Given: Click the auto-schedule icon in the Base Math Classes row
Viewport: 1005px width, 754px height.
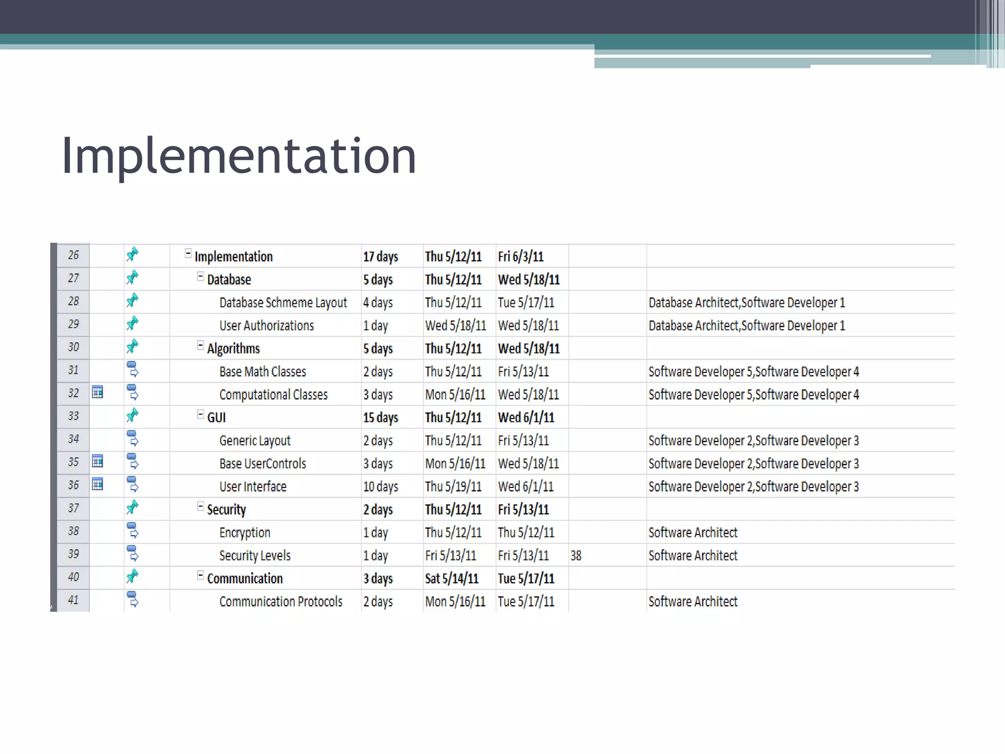Looking at the screenshot, I should click(x=133, y=370).
